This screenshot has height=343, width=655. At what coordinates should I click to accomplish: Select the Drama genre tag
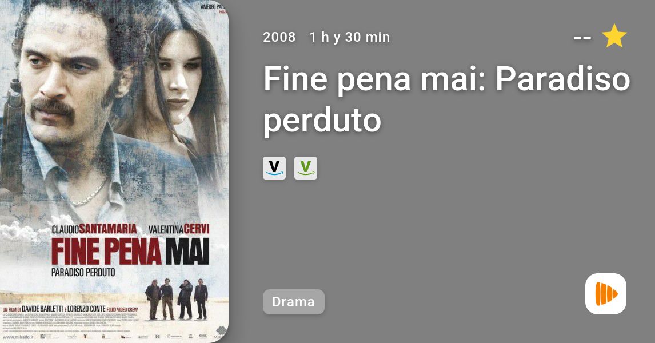click(x=293, y=302)
